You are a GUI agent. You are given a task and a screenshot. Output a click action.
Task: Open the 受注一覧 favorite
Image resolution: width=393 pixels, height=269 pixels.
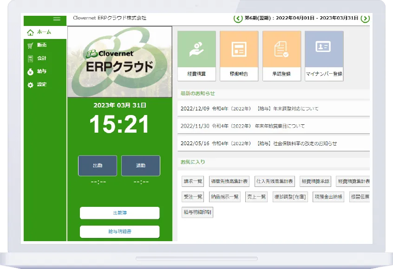[193, 197]
